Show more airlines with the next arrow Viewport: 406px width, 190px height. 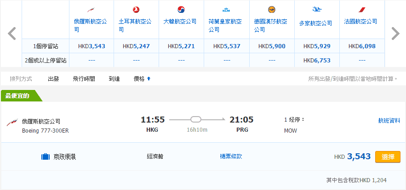click(395, 34)
